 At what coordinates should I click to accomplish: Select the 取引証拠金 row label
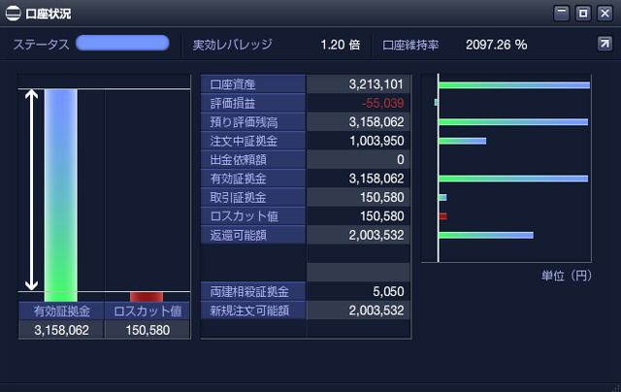pos(253,197)
